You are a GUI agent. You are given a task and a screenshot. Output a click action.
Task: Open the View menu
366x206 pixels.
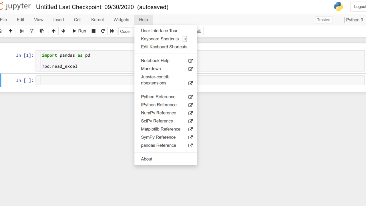coord(39,20)
